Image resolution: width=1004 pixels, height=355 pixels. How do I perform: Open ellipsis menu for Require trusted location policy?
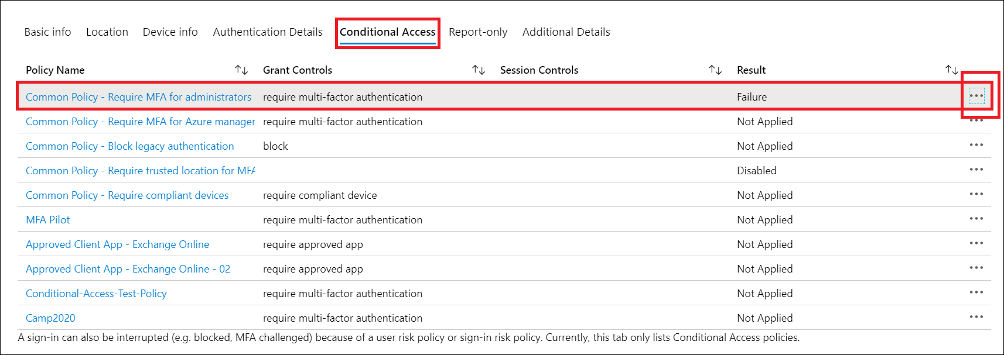click(976, 169)
